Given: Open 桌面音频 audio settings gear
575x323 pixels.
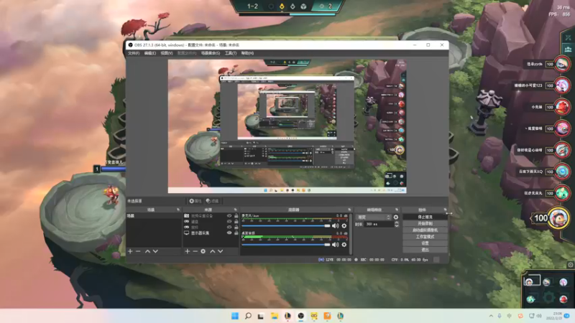Looking at the screenshot, I should (344, 244).
